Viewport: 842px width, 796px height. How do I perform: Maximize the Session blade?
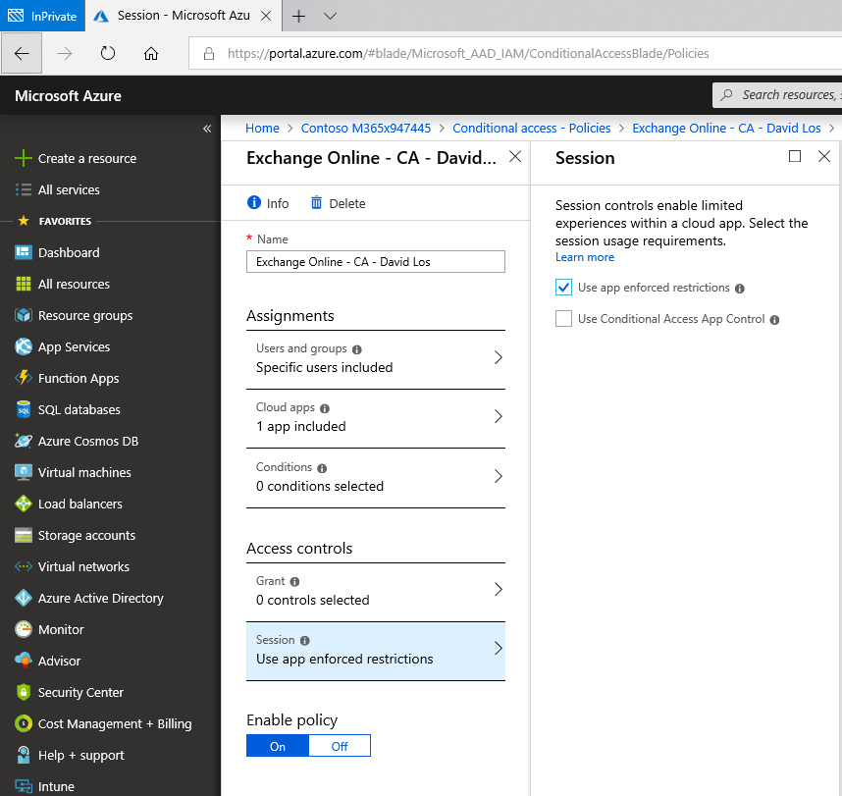click(x=794, y=156)
